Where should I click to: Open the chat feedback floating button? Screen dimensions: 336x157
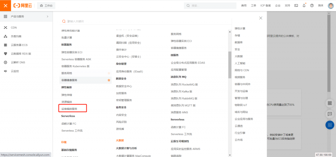coord(330,114)
